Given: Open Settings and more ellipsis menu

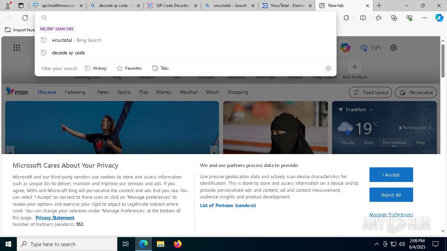Looking at the screenshot, I should 425,18.
